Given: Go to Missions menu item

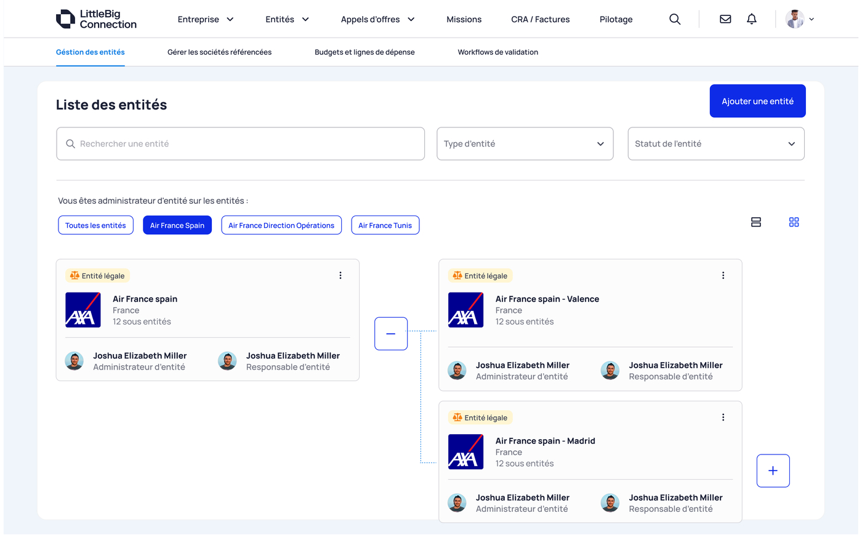Looking at the screenshot, I should click(x=464, y=19).
